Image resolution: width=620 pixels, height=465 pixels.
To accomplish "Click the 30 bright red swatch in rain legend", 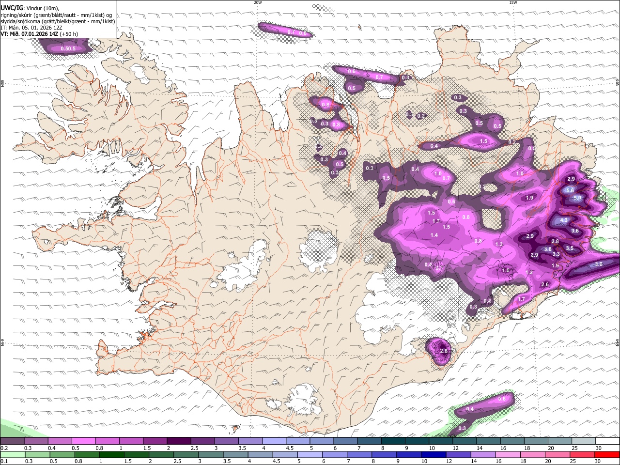I will point(607,454).
